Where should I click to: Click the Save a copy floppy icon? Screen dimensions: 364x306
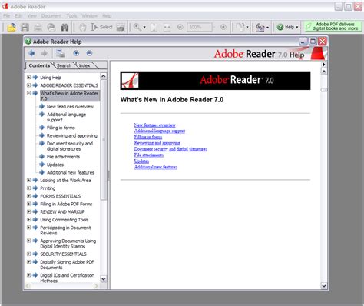tap(25, 27)
